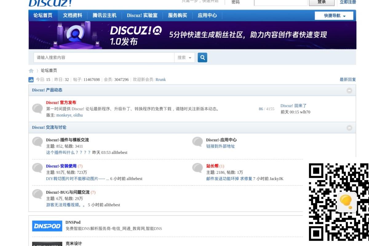
Task: Open the Discuz!-BUG与问题交流 forum
Action: click(68, 192)
